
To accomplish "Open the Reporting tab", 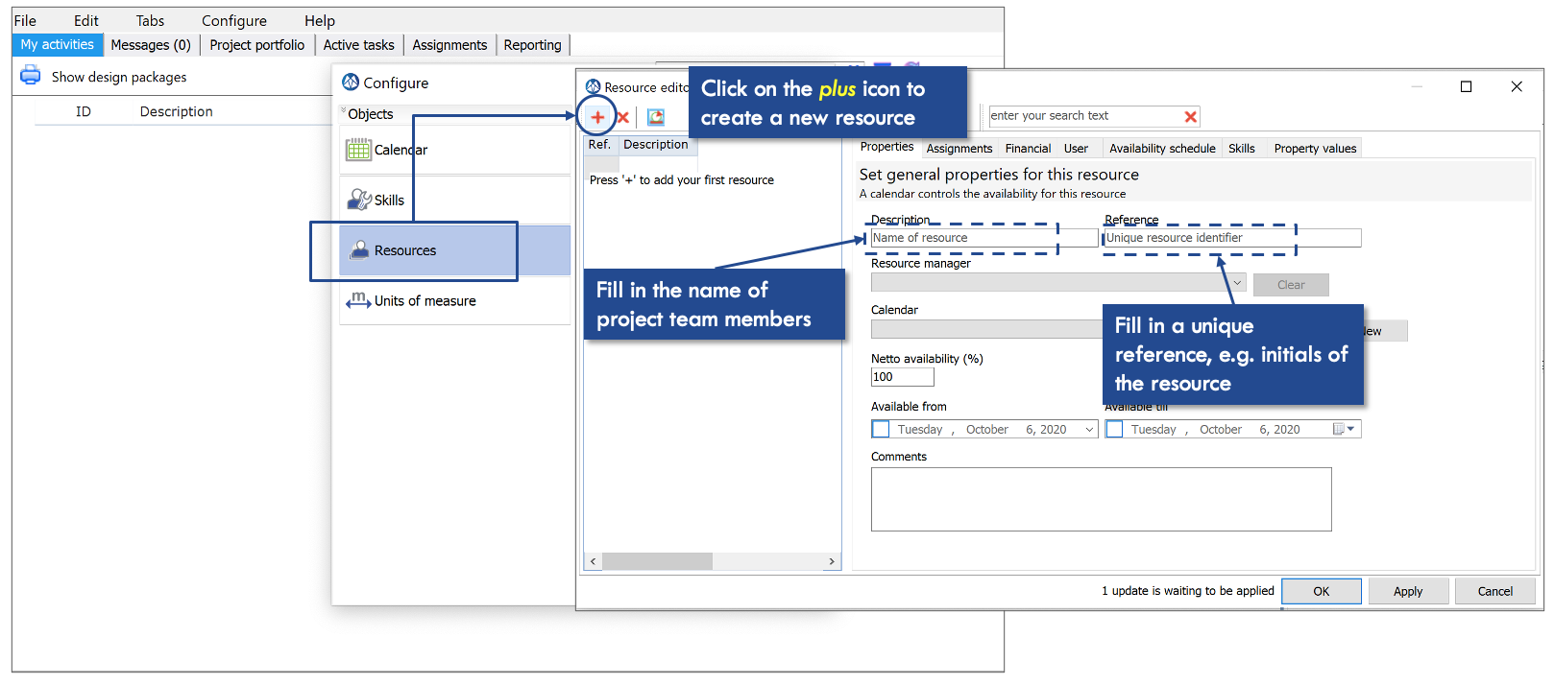I will click(x=532, y=44).
